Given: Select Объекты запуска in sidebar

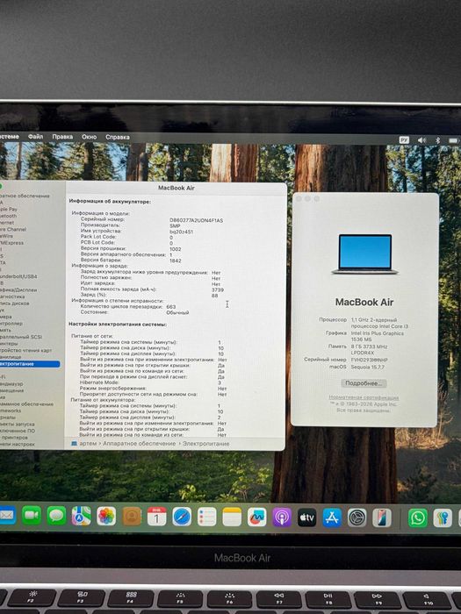Looking at the screenshot, I should 18,424.
